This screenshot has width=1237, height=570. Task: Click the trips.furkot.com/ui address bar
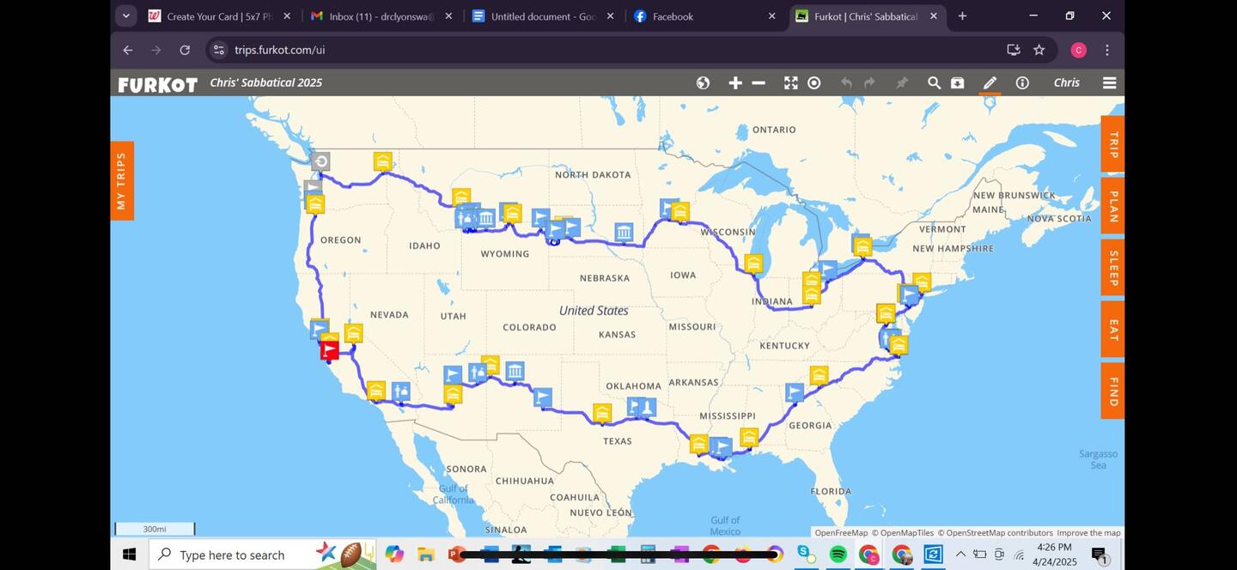point(601,50)
